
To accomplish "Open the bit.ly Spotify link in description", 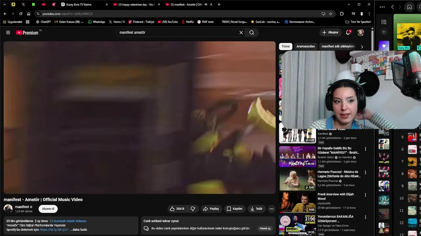I will pos(55,230).
